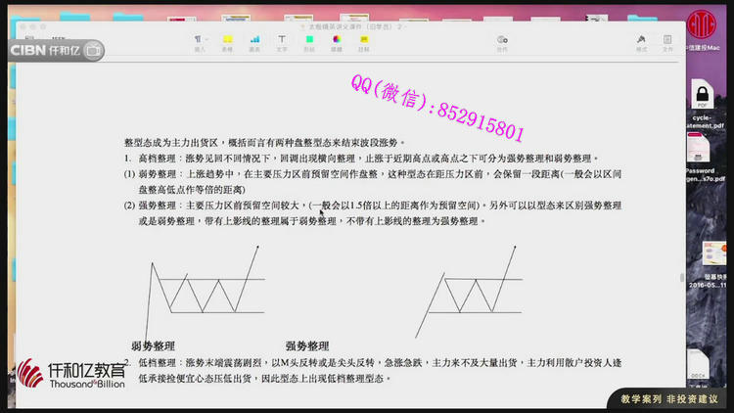Open the Insert (插入) toolbar menu
The width and height of the screenshot is (734, 413).
[200, 41]
